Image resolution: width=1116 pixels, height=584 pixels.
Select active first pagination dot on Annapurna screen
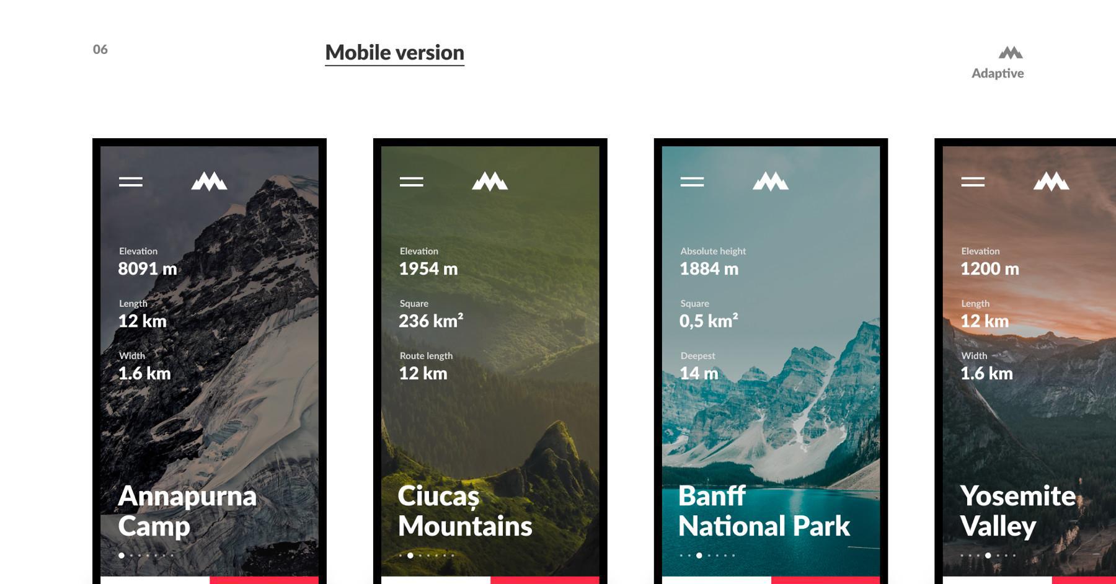pyautogui.click(x=122, y=555)
